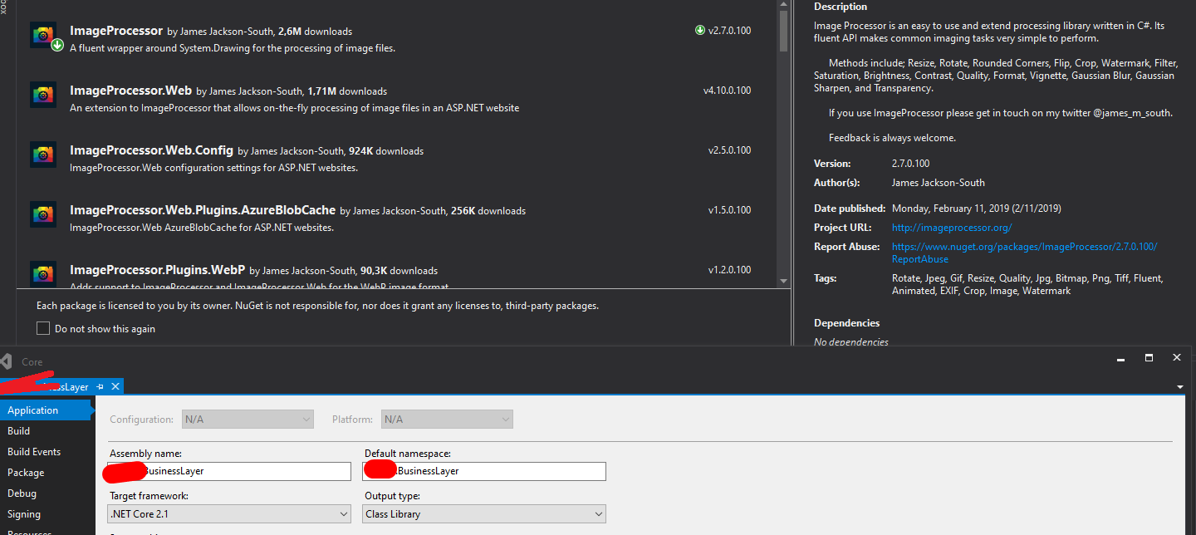Click the Assembly name input field
Screen dimensions: 1196x535
tap(230, 471)
